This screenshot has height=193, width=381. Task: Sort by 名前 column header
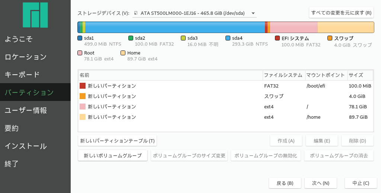[x=171, y=75]
